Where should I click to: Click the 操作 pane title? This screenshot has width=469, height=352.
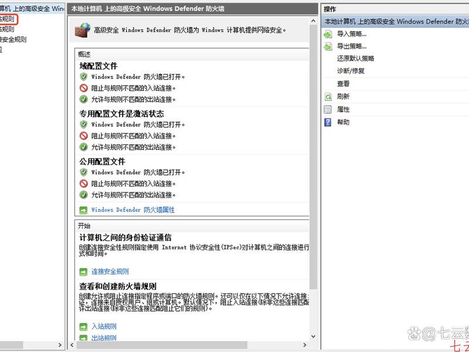330,9
